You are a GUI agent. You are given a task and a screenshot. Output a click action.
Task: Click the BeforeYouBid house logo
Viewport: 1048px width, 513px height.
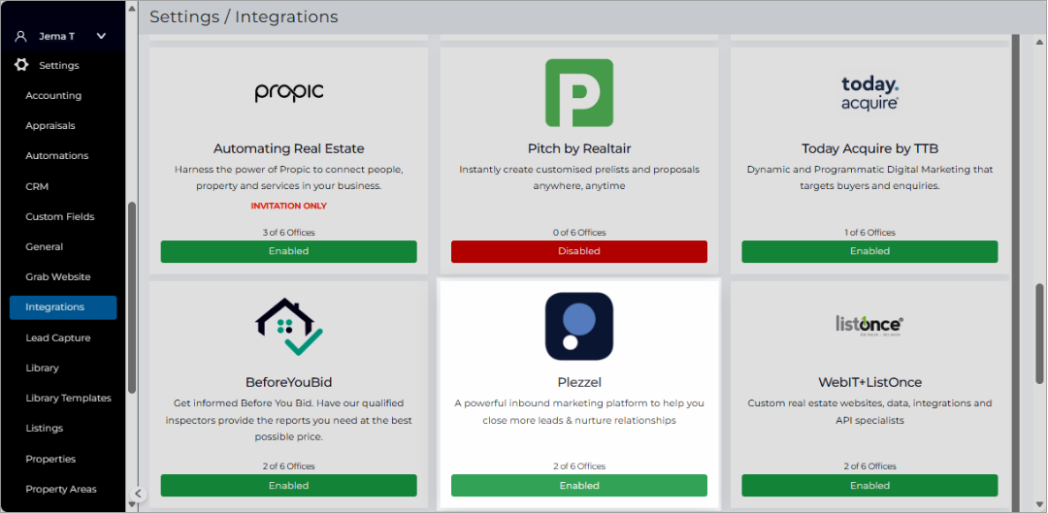coord(289,327)
